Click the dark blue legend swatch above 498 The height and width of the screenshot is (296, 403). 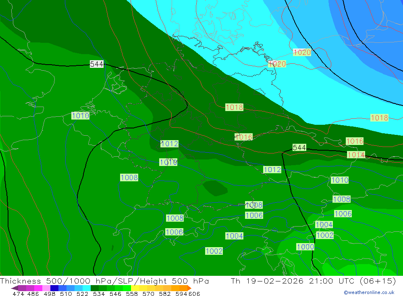coord(54,288)
